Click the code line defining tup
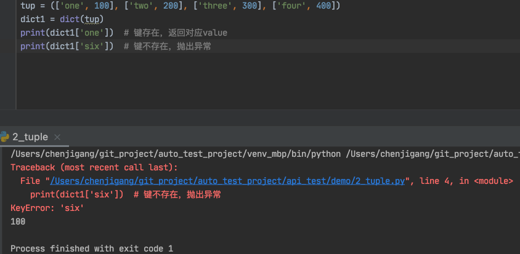This screenshot has width=520, height=254. [180, 6]
